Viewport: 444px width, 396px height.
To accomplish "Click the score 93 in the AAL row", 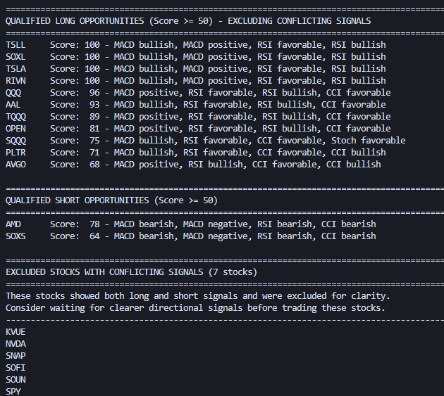I will [94, 105].
